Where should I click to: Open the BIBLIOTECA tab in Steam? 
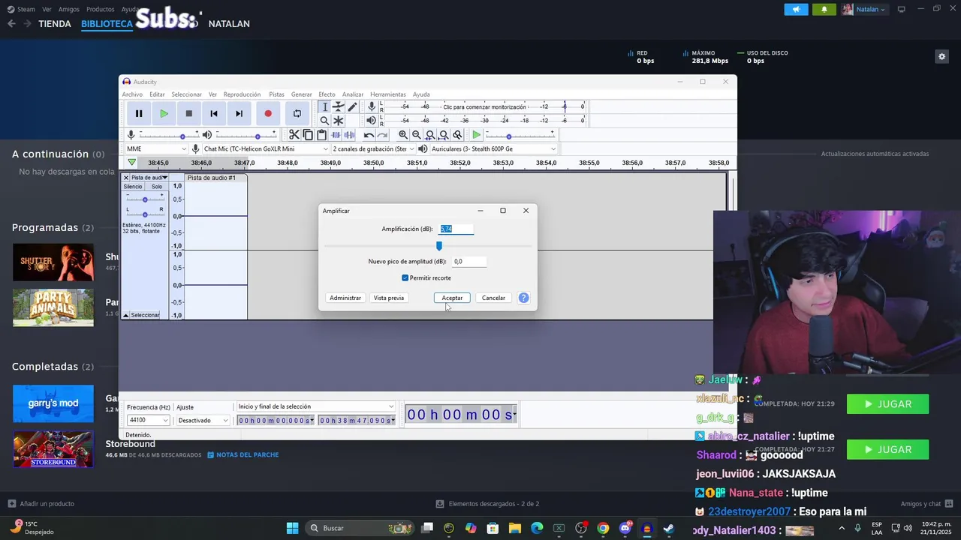[107, 24]
